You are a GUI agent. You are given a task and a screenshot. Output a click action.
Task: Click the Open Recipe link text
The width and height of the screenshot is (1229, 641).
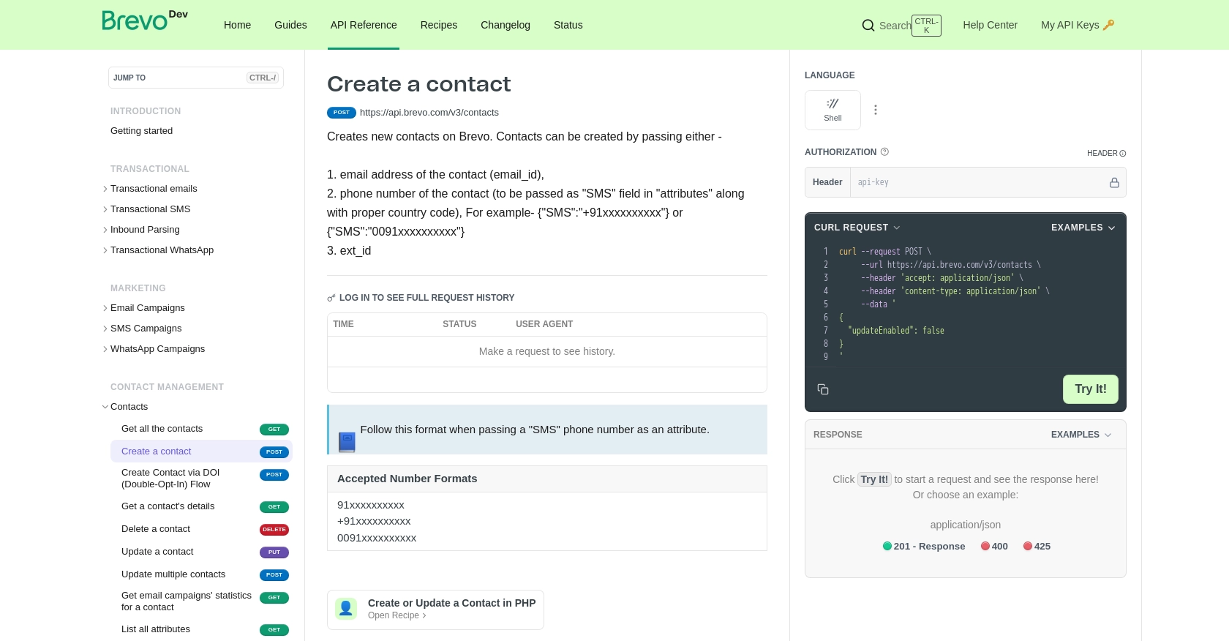394,615
